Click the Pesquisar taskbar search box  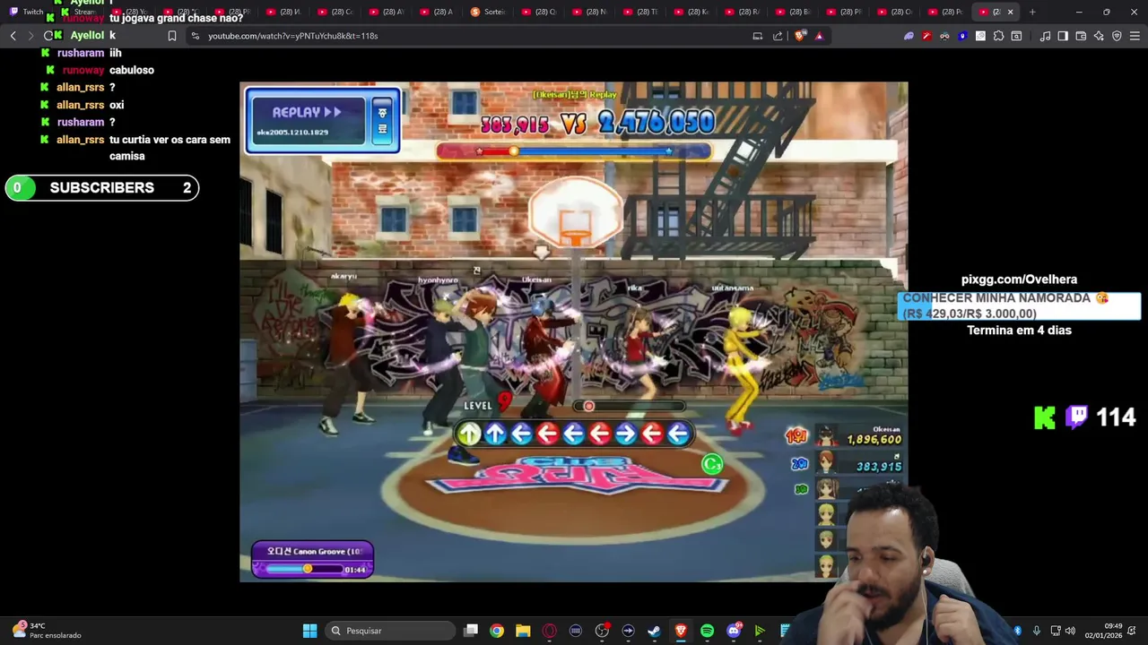point(391,631)
